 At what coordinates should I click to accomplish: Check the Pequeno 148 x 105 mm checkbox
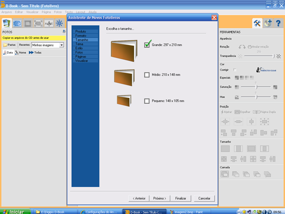(147, 101)
